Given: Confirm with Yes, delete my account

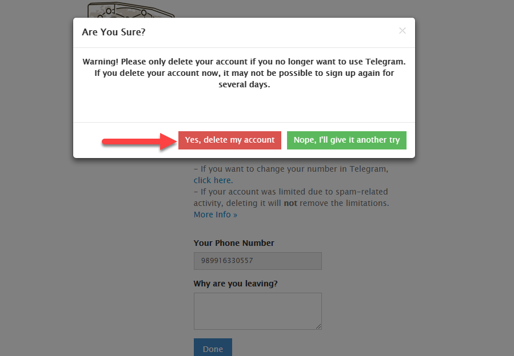Looking at the screenshot, I should click(229, 140).
